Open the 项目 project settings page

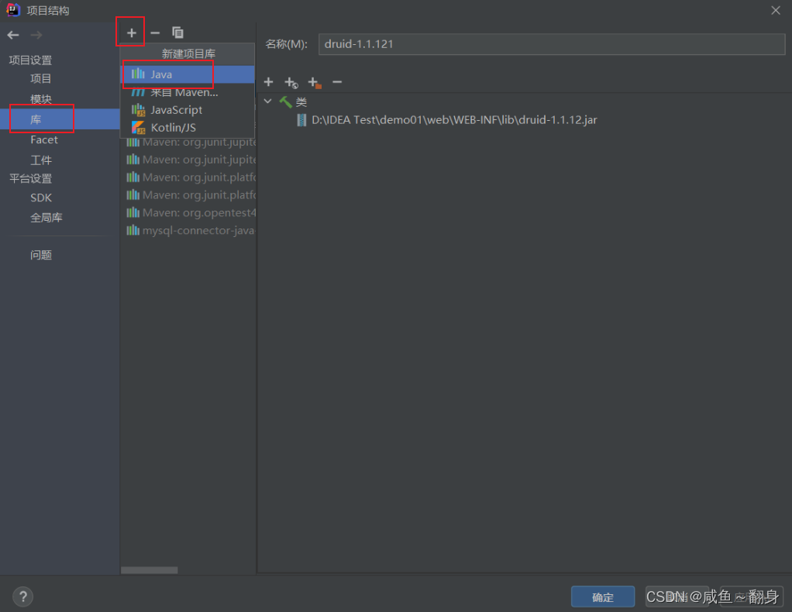40,78
